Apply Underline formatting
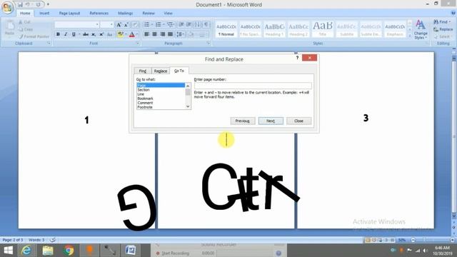Image resolution: width=457 pixels, height=257 pixels. click(x=74, y=34)
